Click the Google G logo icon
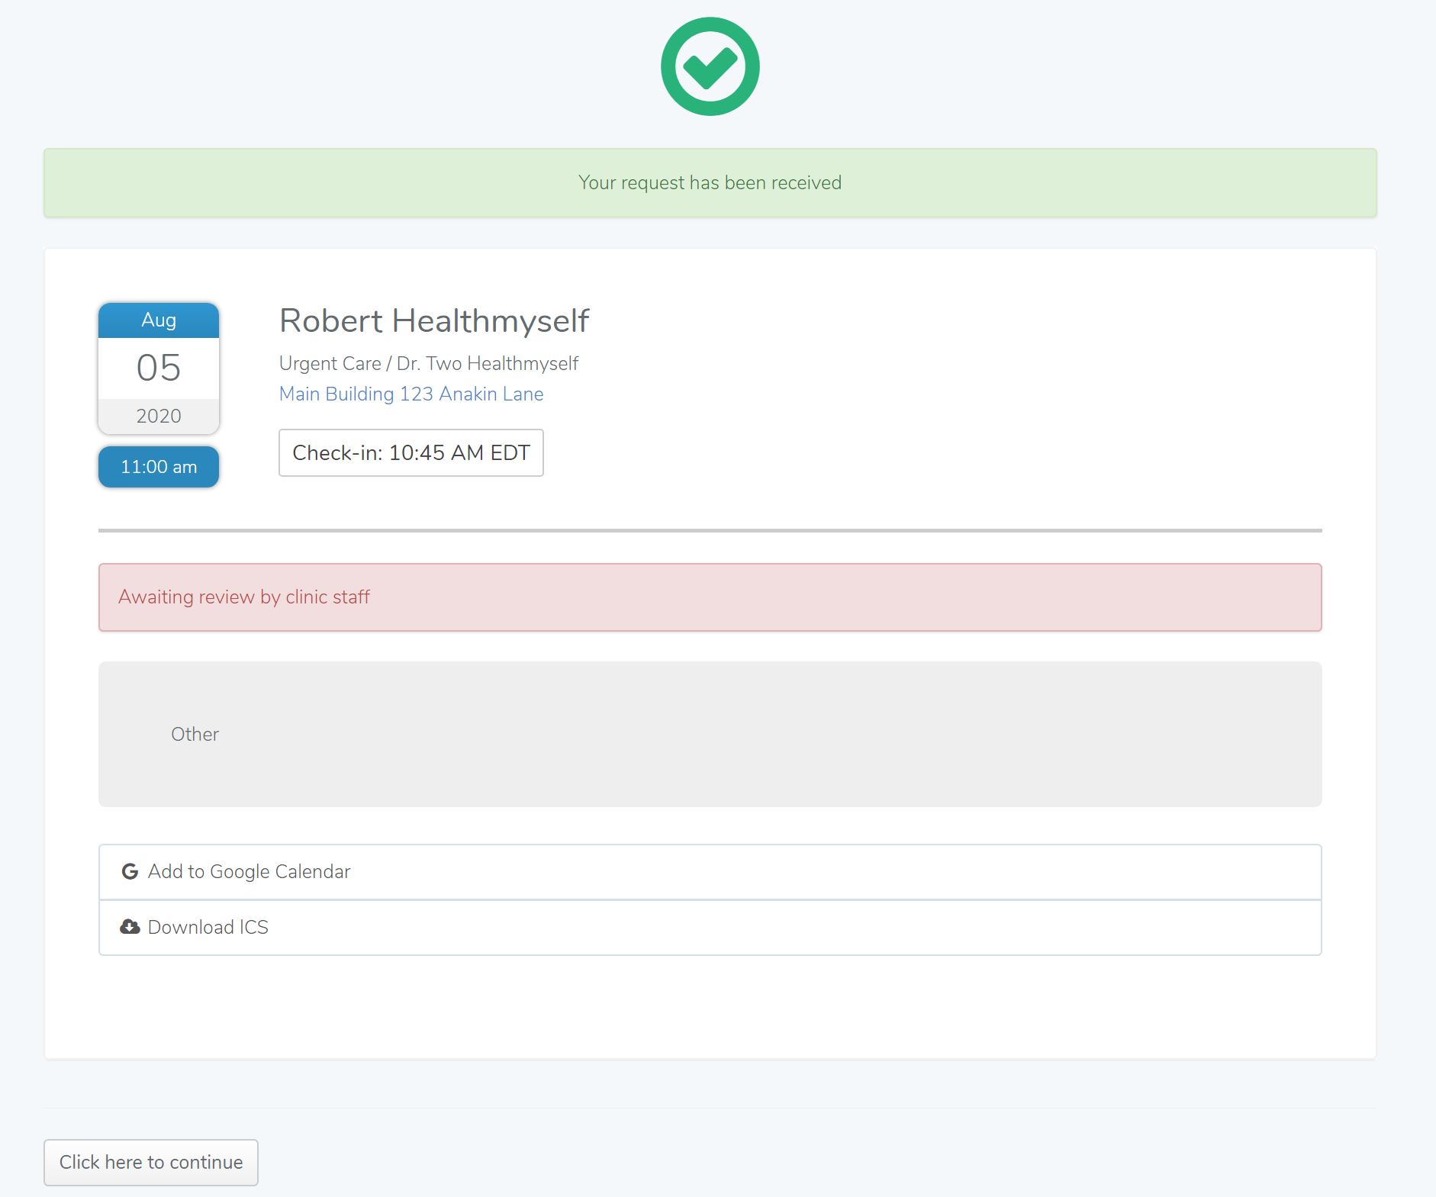1436x1197 pixels. click(x=130, y=871)
